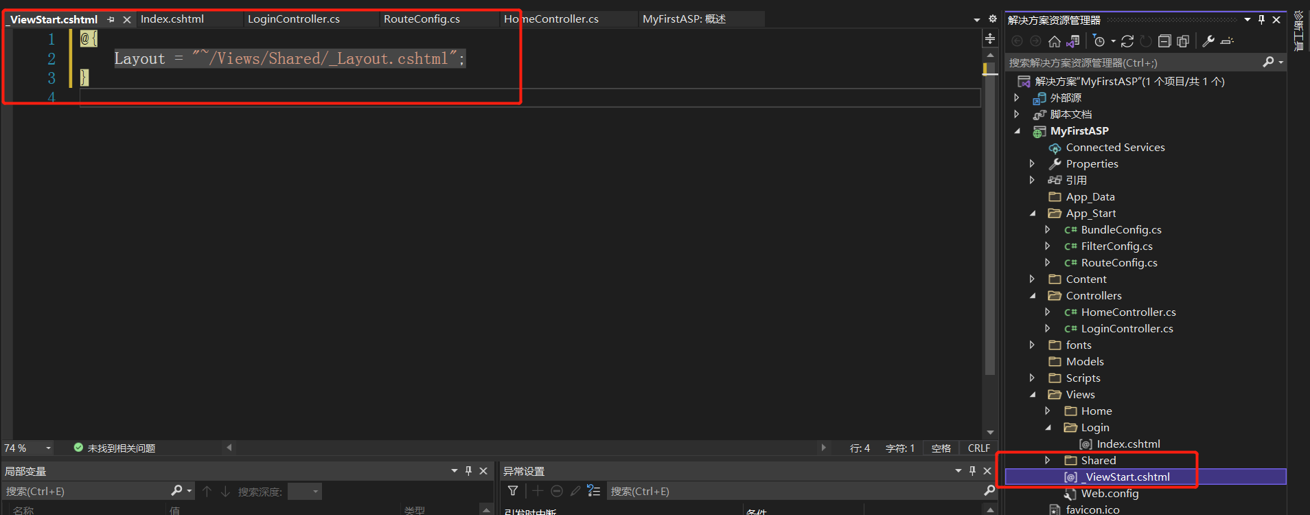The image size is (1310, 515).
Task: Click the Home icon in Solution Explorer toolbar
Action: (1055, 41)
